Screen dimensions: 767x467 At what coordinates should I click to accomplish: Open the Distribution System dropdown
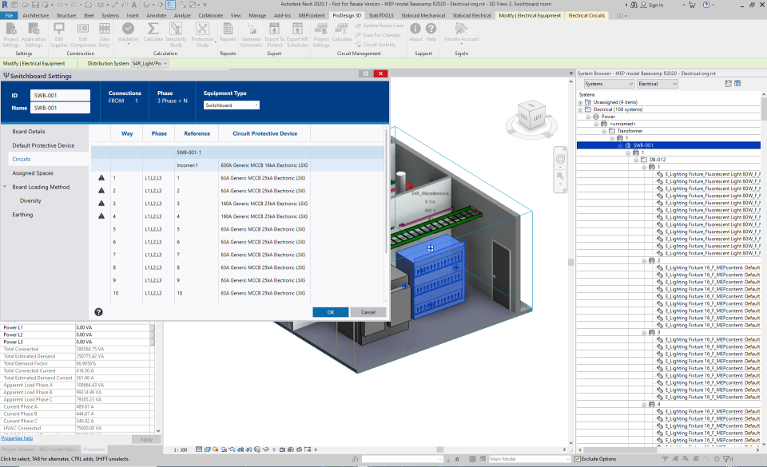coord(149,63)
